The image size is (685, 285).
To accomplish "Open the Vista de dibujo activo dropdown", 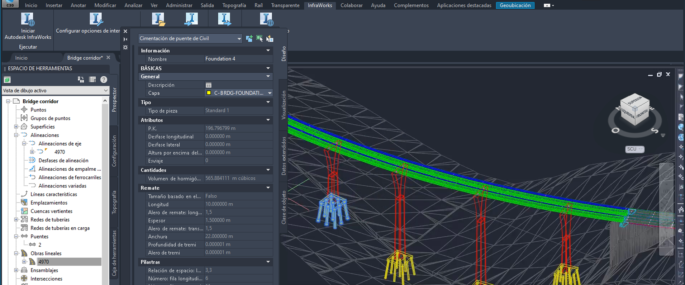I will (105, 91).
